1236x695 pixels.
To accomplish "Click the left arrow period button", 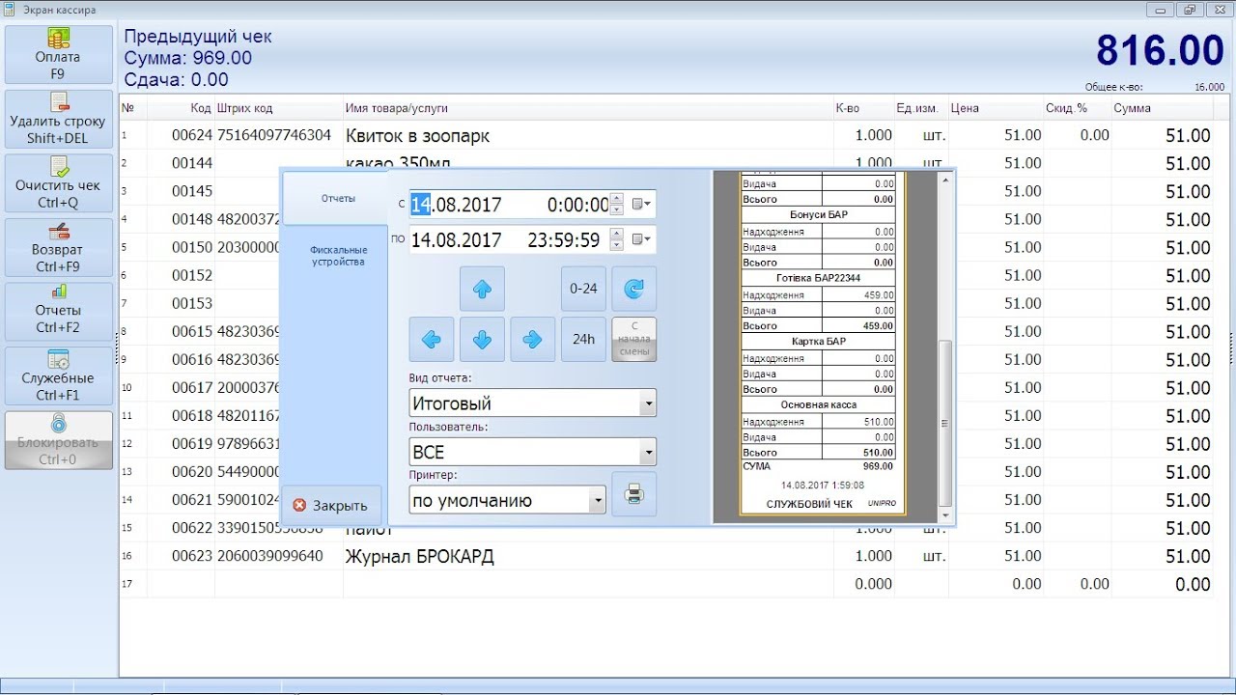I will (432, 339).
